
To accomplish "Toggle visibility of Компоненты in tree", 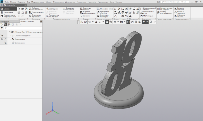I will 2,39.
